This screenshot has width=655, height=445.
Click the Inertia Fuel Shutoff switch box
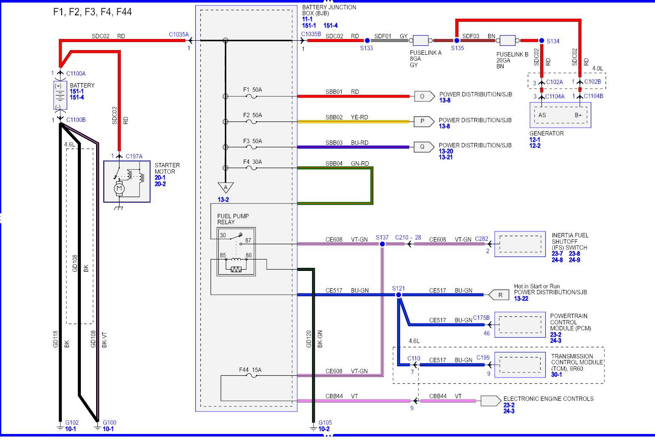pos(520,244)
